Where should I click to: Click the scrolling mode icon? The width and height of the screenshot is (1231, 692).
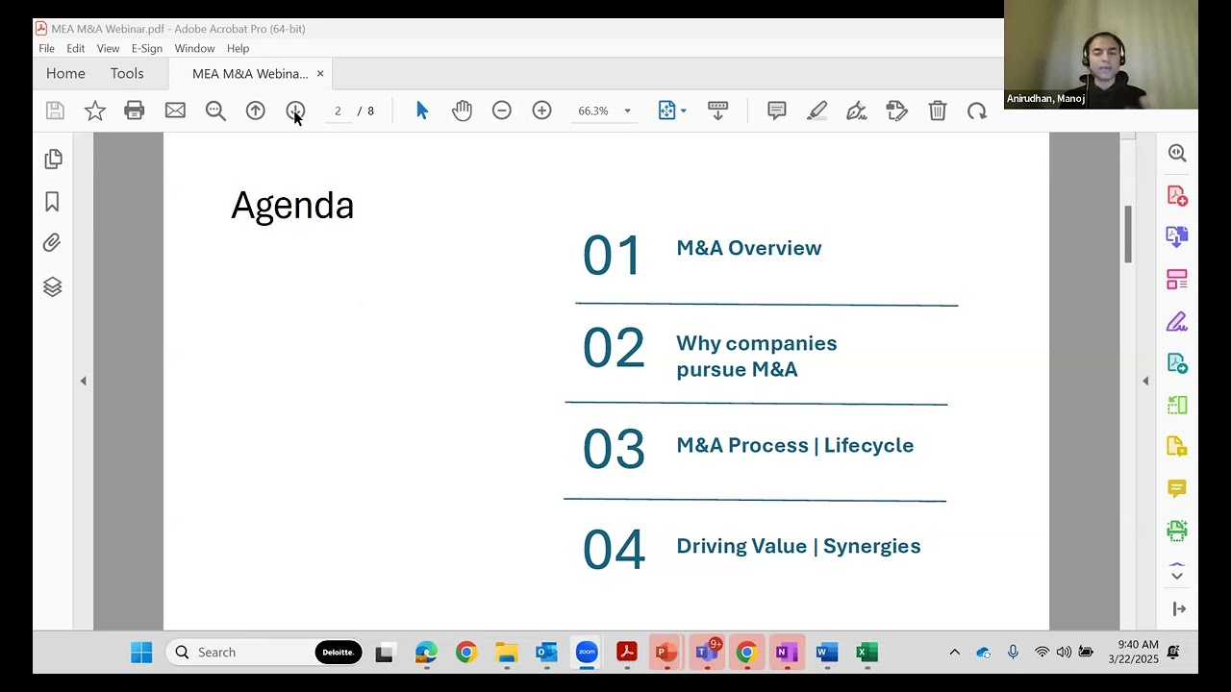(717, 111)
